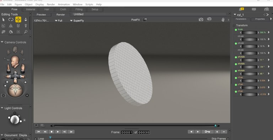Open the Animation menu
Screen dimensions: 273x140
click(x=64, y=4)
